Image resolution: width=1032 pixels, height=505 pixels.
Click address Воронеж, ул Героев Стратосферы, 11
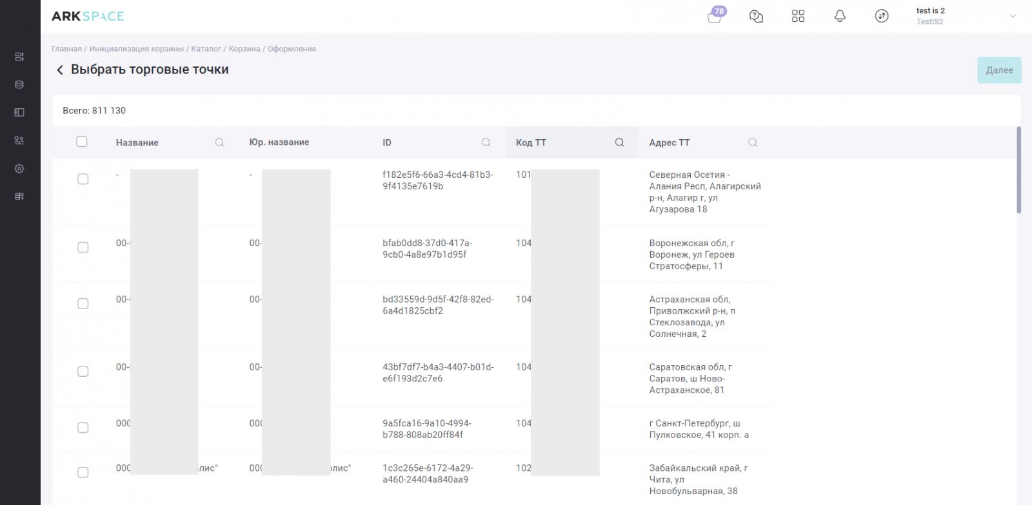pyautogui.click(x=692, y=254)
